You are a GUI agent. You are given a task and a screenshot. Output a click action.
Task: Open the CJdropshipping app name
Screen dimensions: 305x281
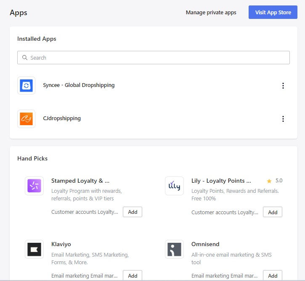coord(62,118)
